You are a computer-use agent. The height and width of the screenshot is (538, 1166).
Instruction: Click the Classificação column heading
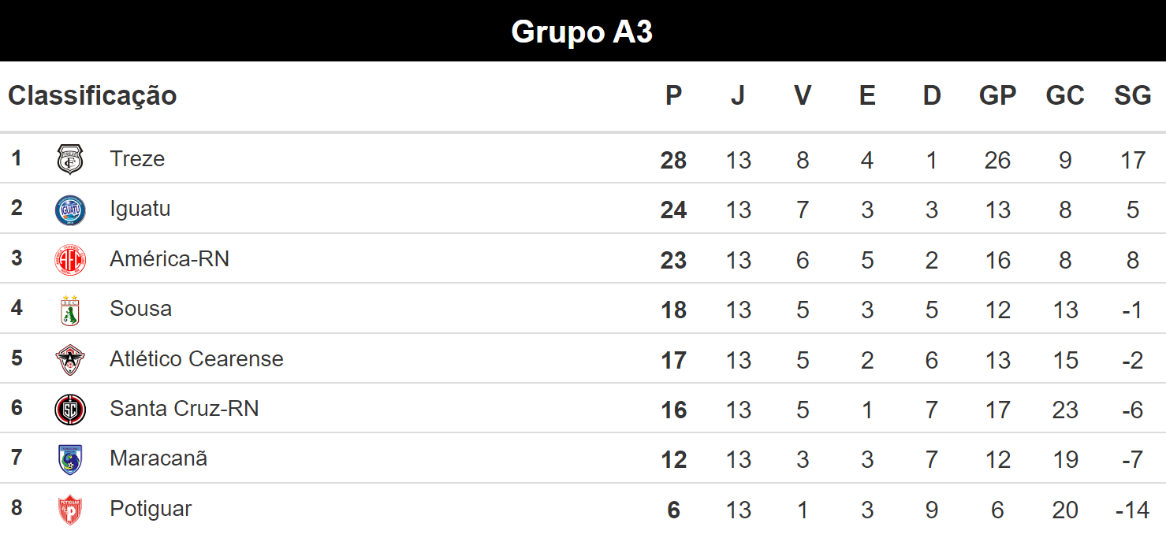pos(92,96)
